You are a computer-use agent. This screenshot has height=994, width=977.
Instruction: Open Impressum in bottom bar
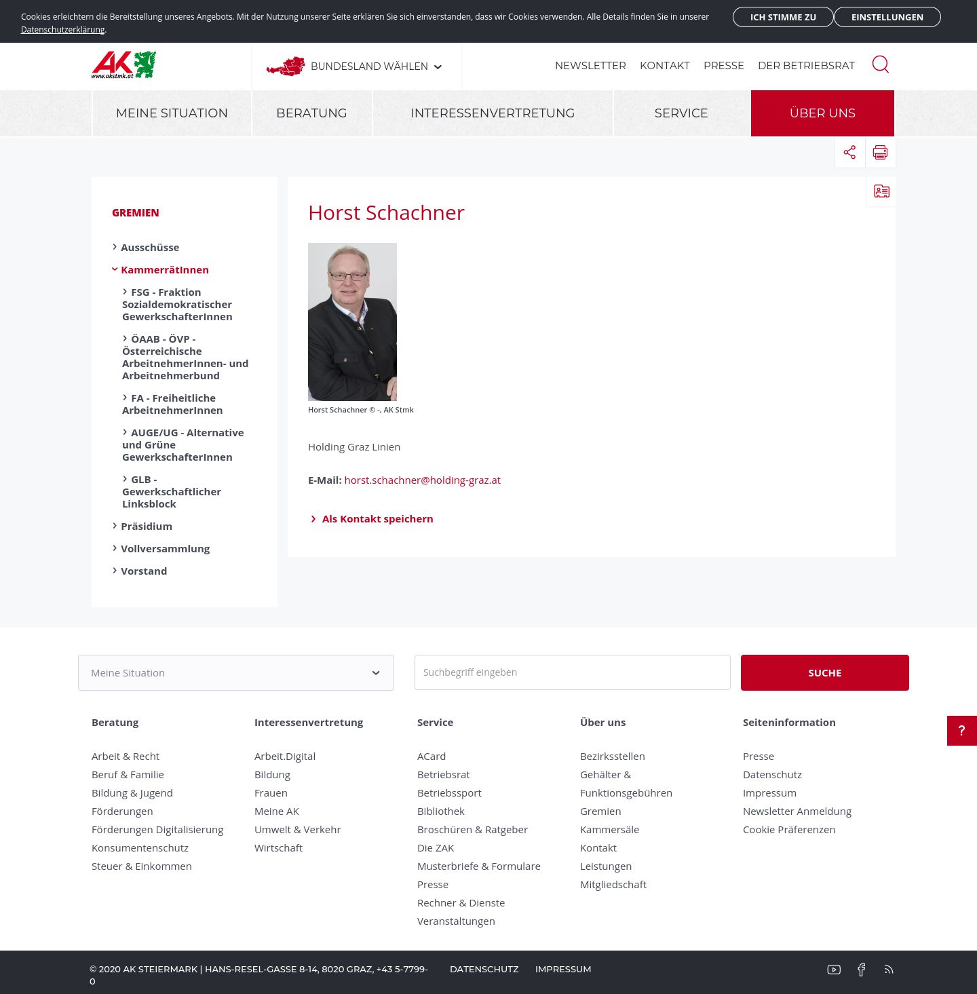pyautogui.click(x=563, y=969)
